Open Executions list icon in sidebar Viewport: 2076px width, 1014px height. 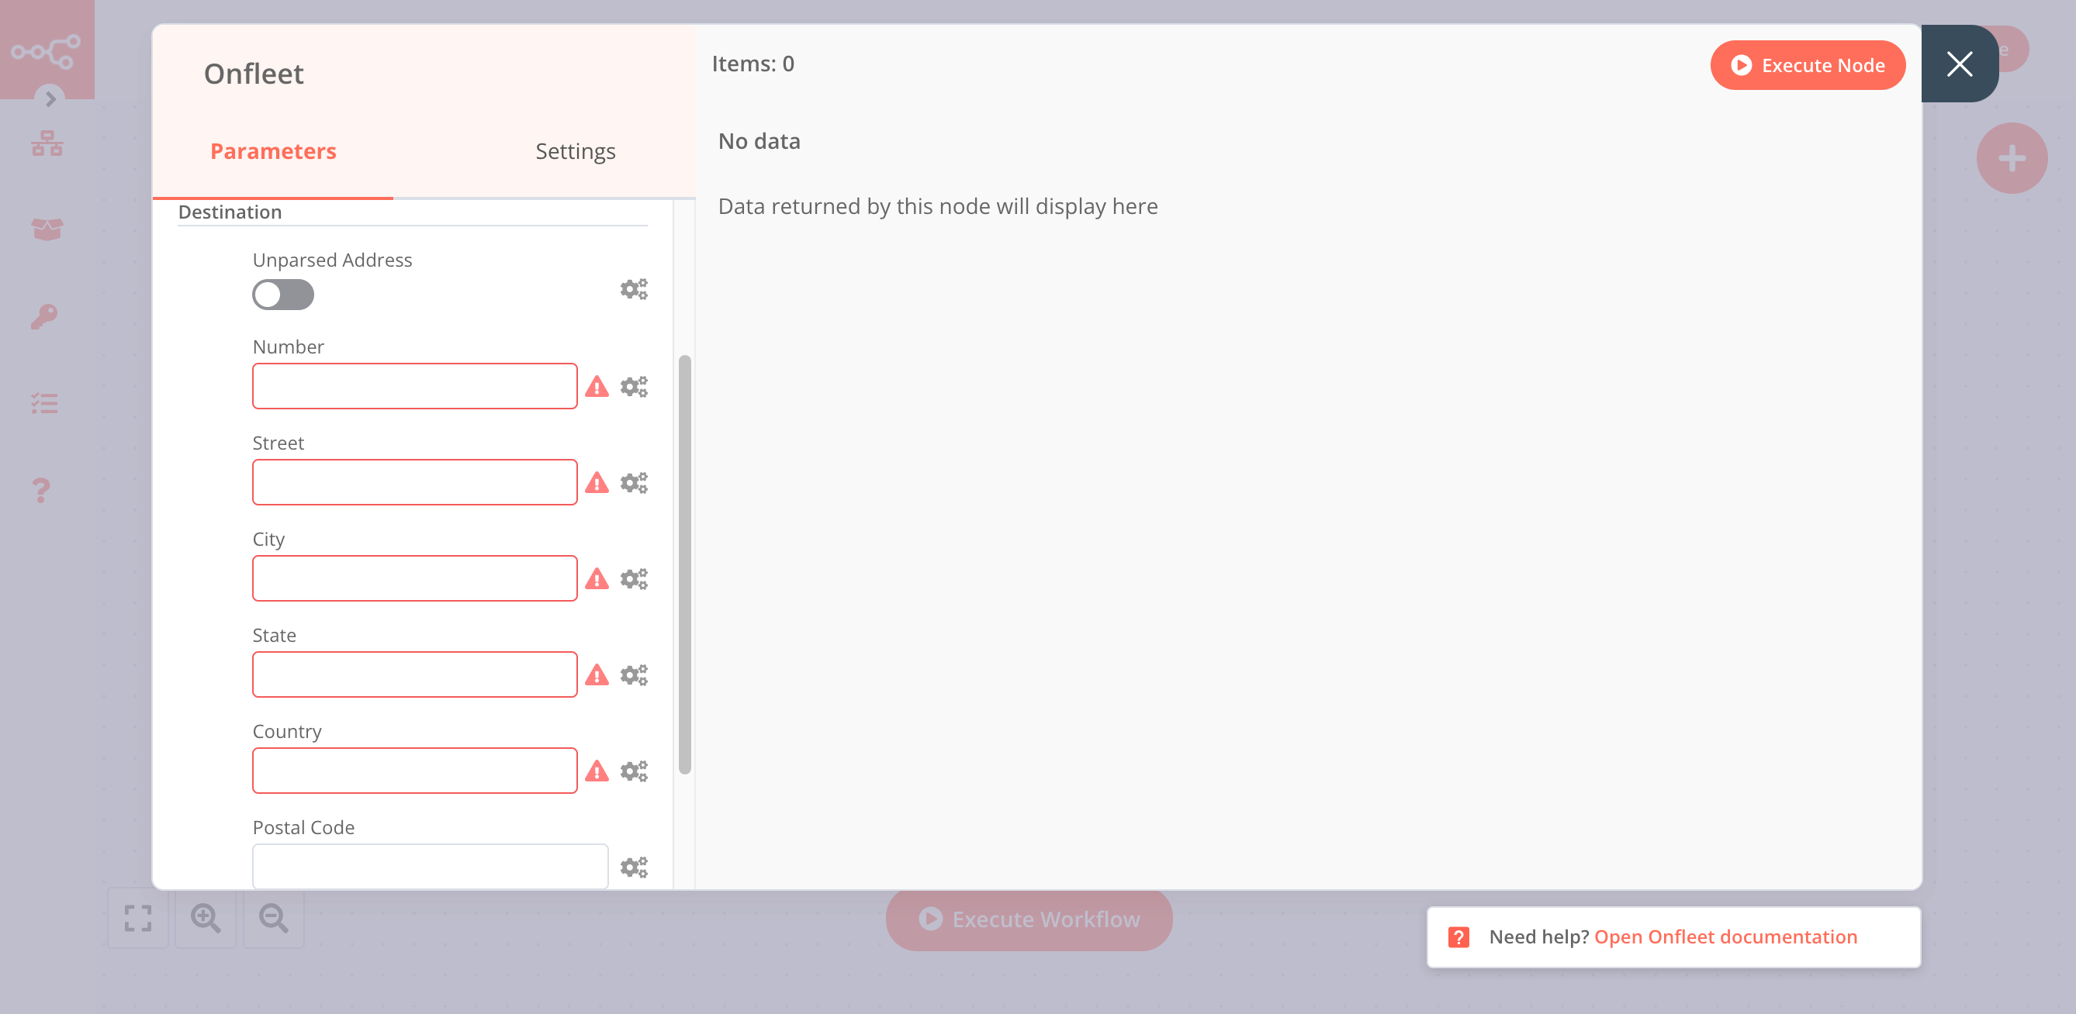pos(44,402)
